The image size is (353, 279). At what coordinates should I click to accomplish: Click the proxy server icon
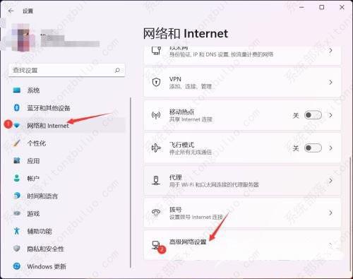point(156,181)
